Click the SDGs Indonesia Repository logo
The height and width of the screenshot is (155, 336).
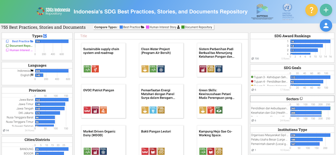[53, 11]
